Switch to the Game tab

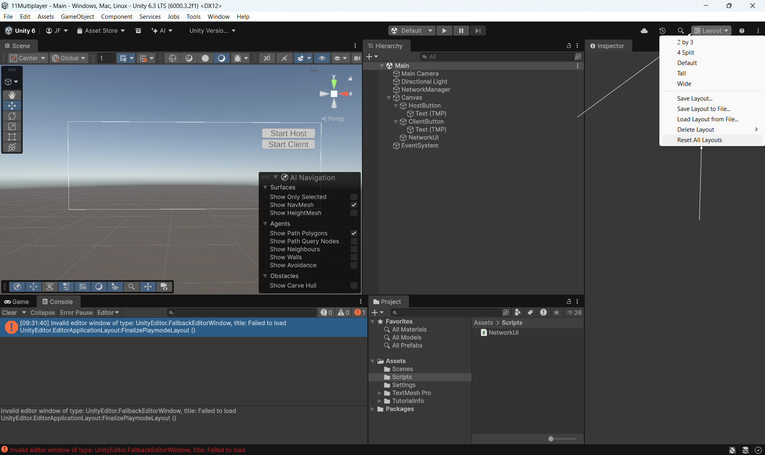17,302
